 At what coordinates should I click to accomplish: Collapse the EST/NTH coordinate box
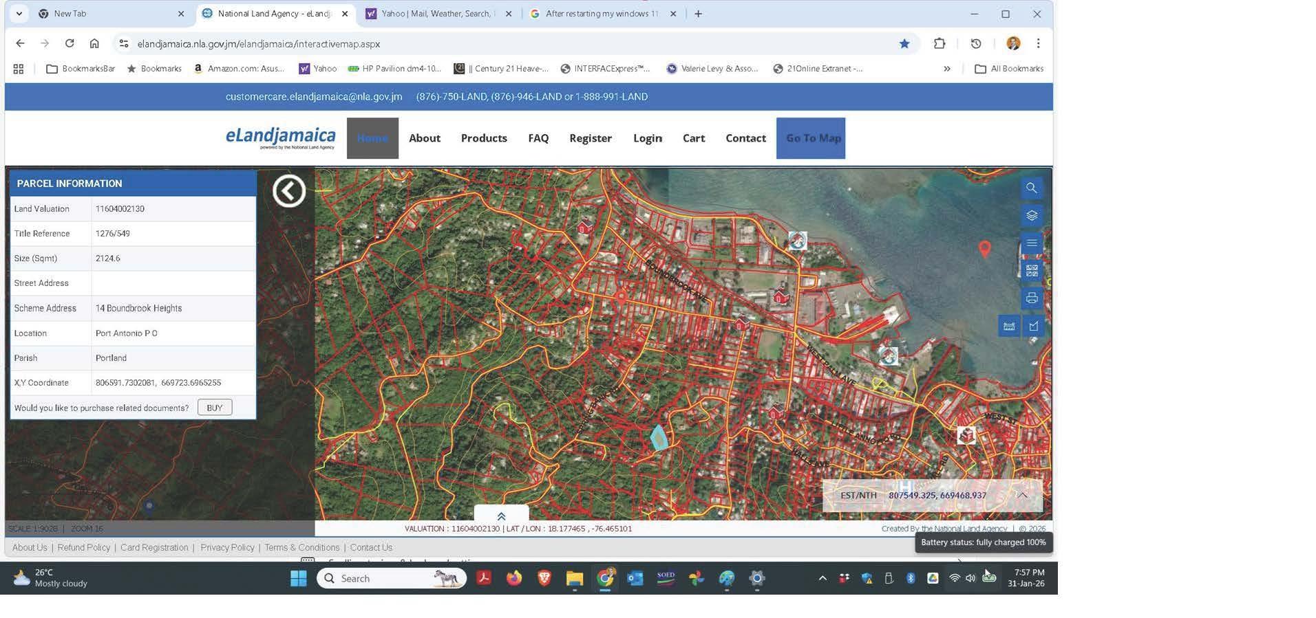[x=1022, y=495]
